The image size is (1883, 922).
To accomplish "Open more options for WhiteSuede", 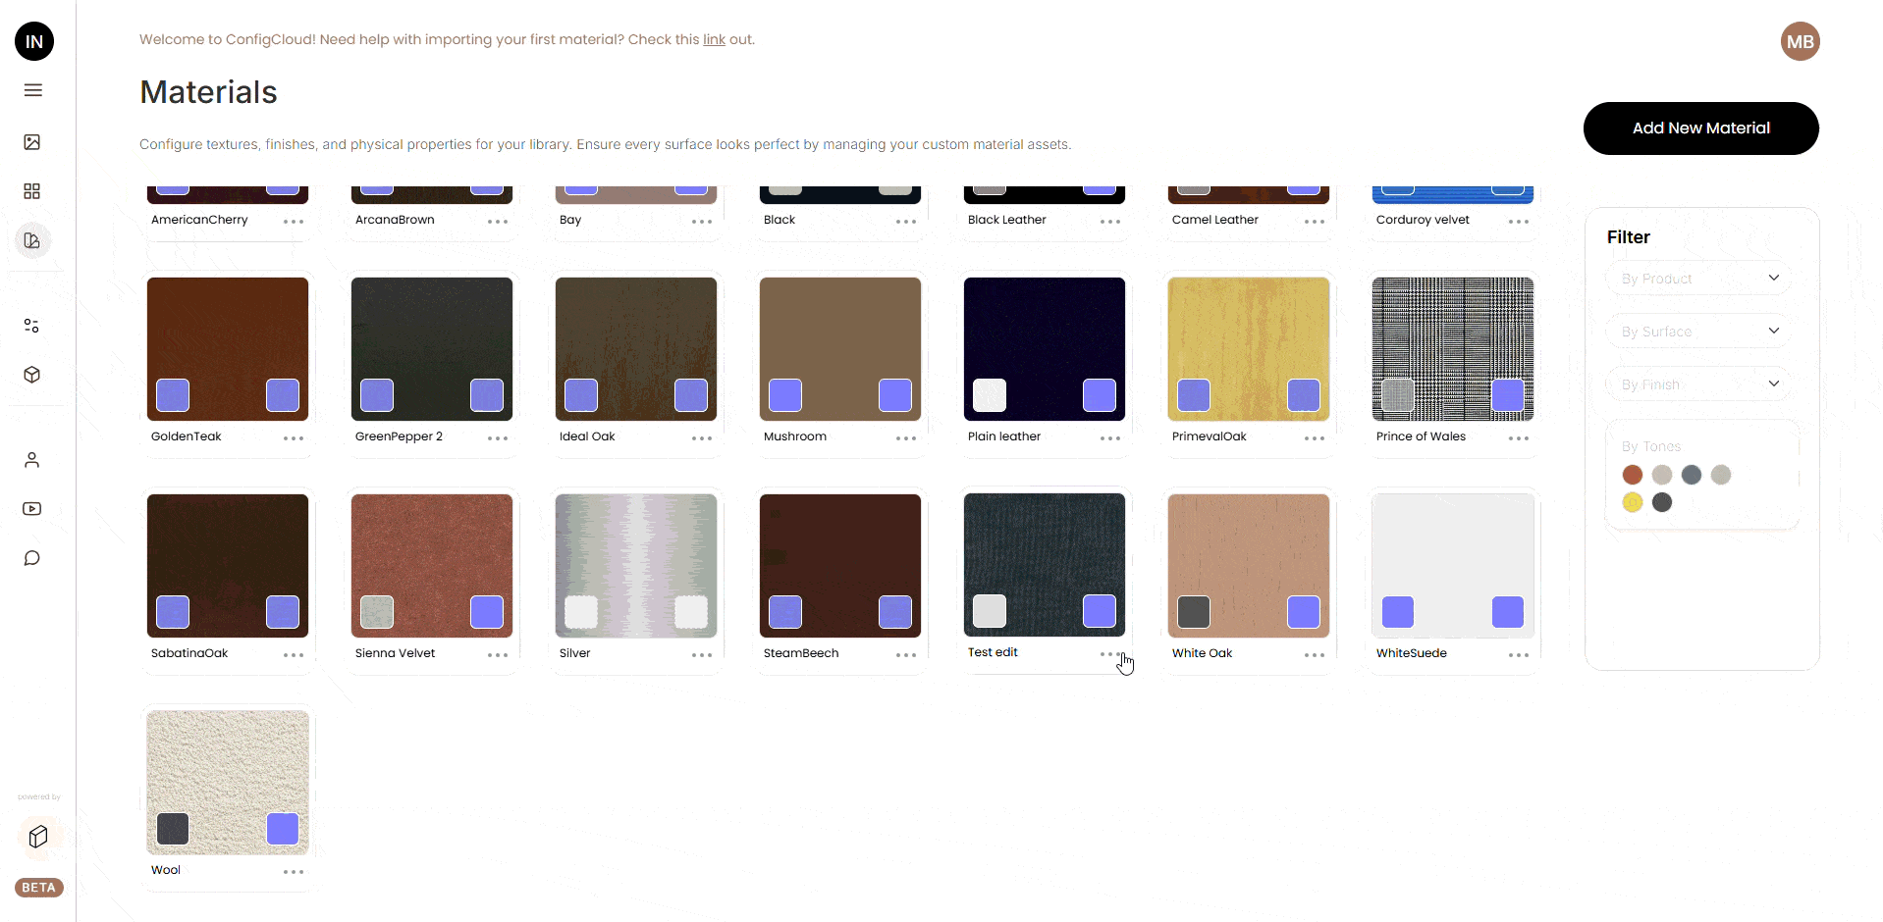I will tap(1519, 655).
